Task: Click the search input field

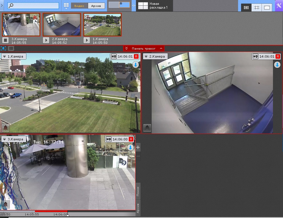Action: (33, 6)
